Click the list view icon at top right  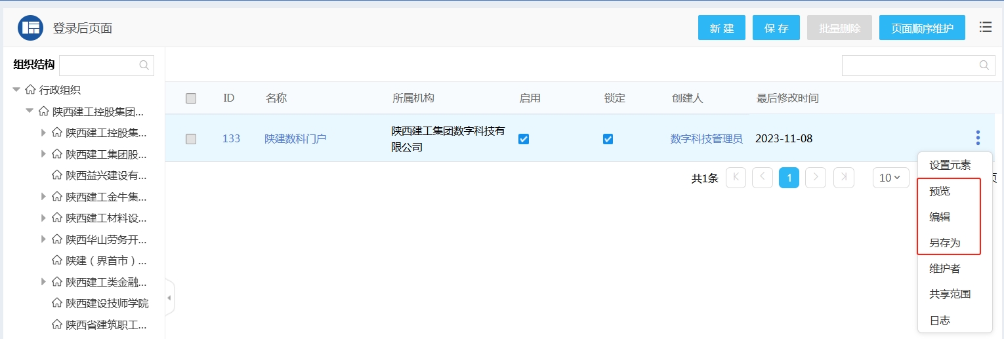point(985,27)
